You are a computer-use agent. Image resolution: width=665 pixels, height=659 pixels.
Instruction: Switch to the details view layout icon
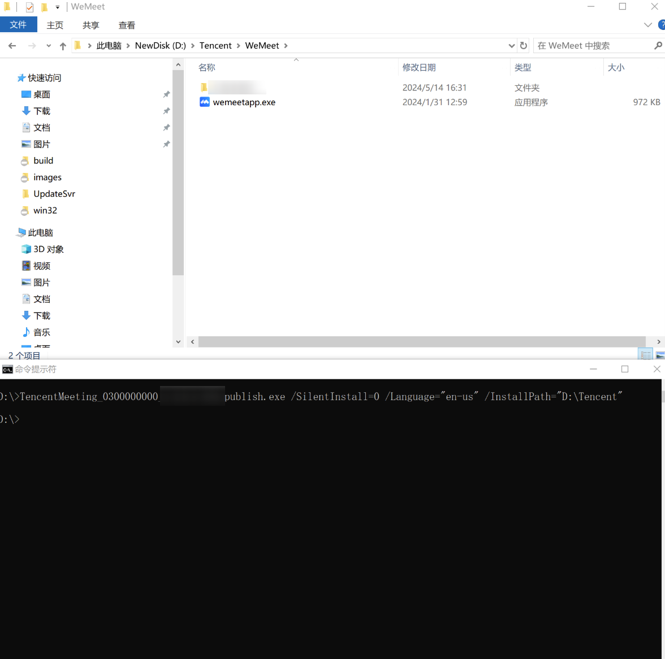[646, 355]
